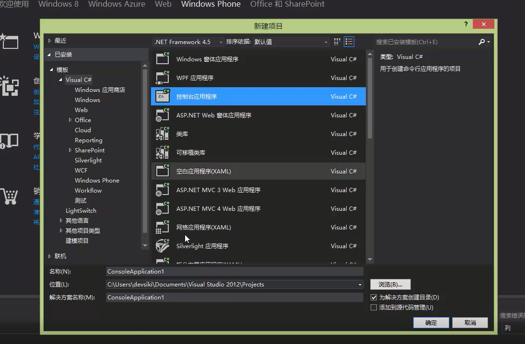Screen dimensions: 525x344
Task: Select Windows 应用商店 in the tree
Action: click(x=100, y=90)
